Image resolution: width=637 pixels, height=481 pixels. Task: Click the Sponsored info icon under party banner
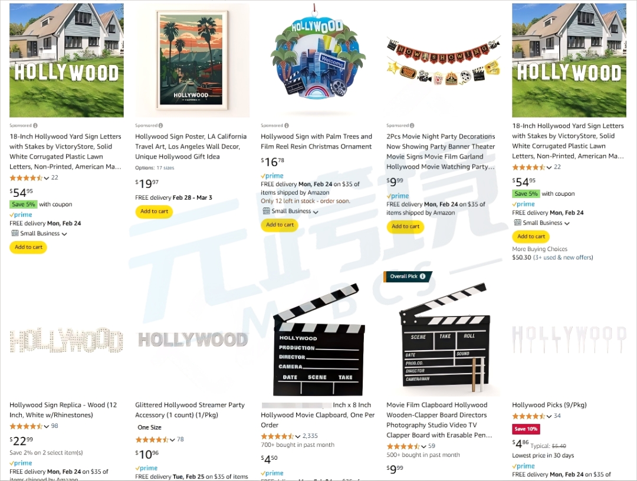412,126
